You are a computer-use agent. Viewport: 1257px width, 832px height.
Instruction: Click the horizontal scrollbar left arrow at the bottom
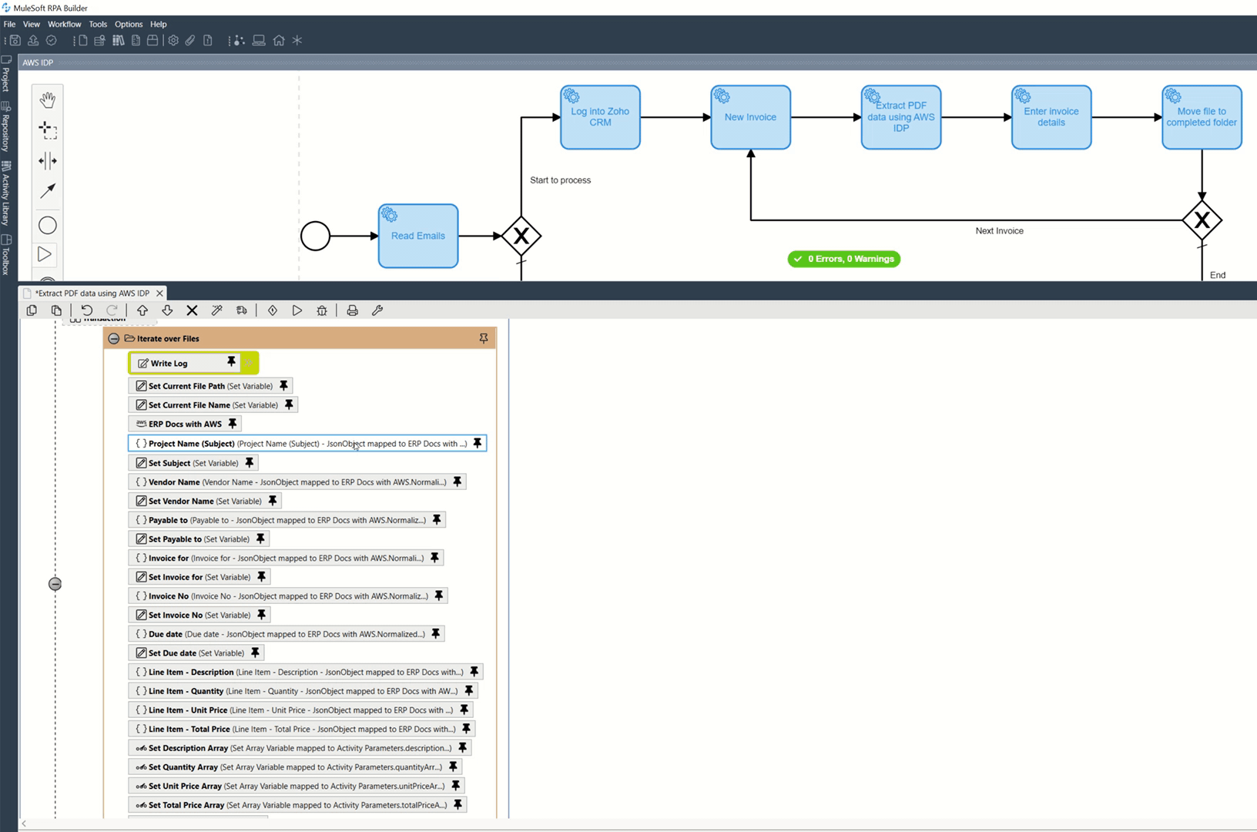[24, 824]
